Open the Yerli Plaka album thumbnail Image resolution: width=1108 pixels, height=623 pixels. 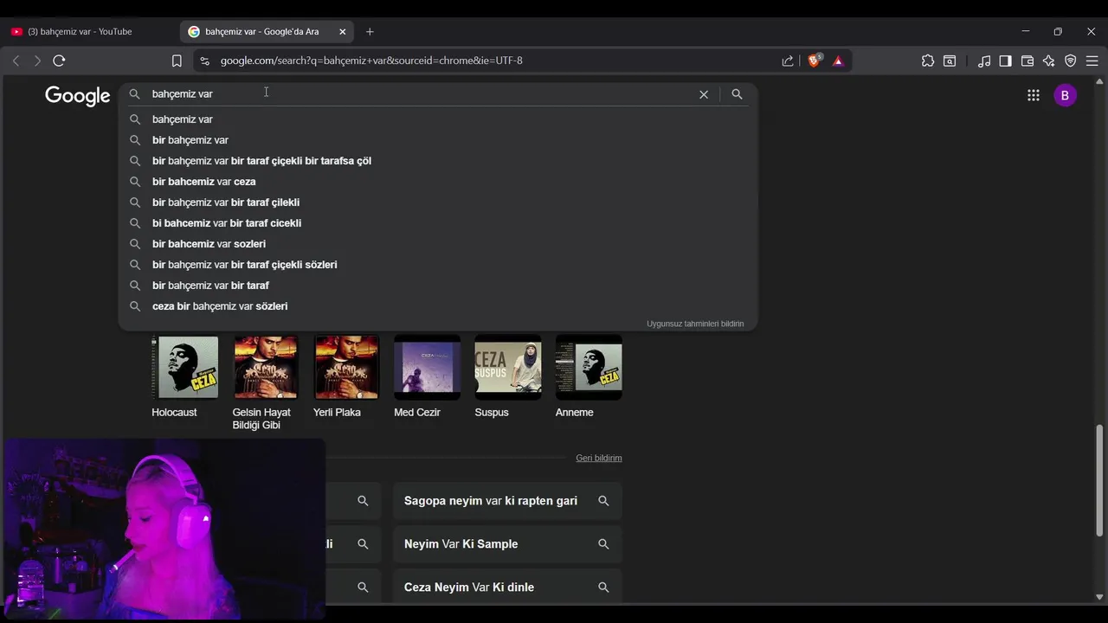pyautogui.click(x=346, y=368)
